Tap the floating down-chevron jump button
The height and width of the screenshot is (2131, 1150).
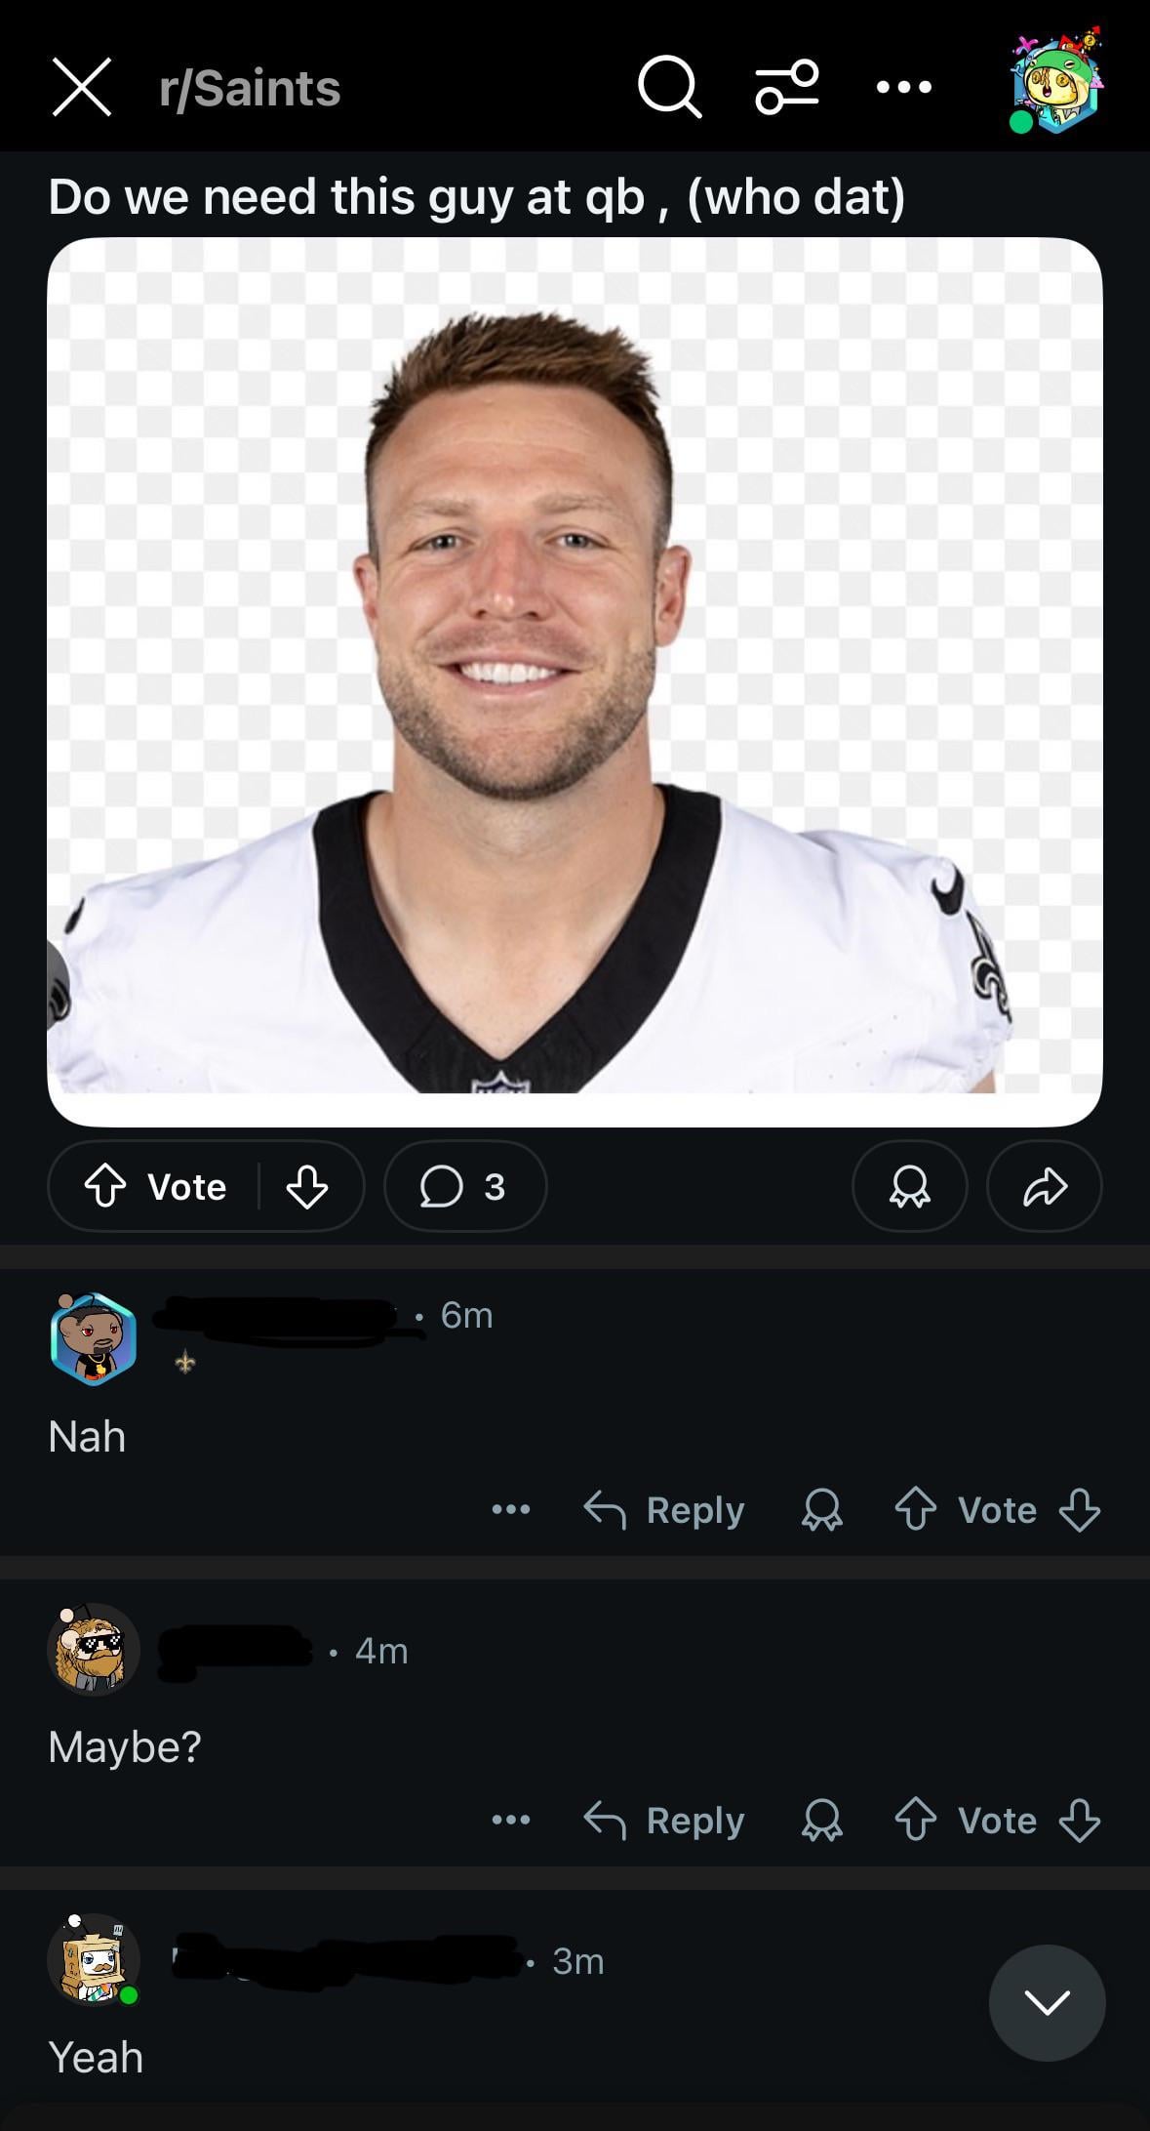[x=1047, y=2003]
